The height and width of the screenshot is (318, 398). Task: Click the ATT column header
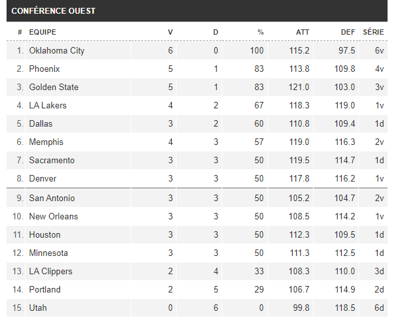pos(302,31)
